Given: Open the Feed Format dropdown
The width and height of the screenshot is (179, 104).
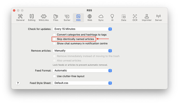Looking at the screenshot, I should [82, 70].
